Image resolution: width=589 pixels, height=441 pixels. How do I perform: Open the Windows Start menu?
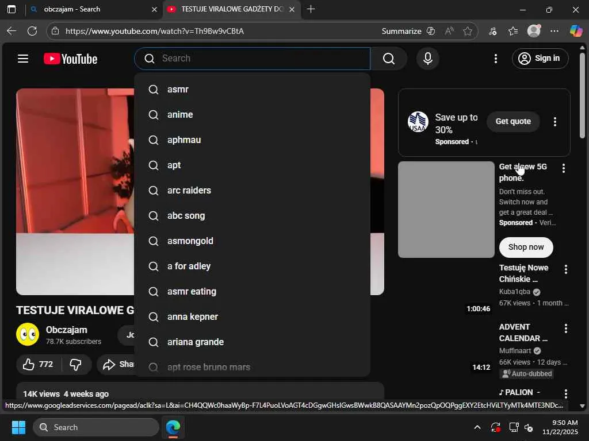[18, 427]
